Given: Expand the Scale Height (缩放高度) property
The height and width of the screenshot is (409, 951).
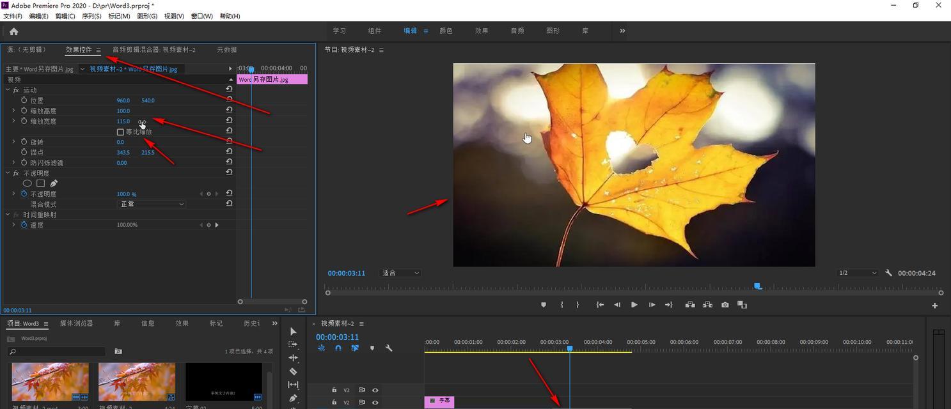Looking at the screenshot, I should pyautogui.click(x=13, y=111).
